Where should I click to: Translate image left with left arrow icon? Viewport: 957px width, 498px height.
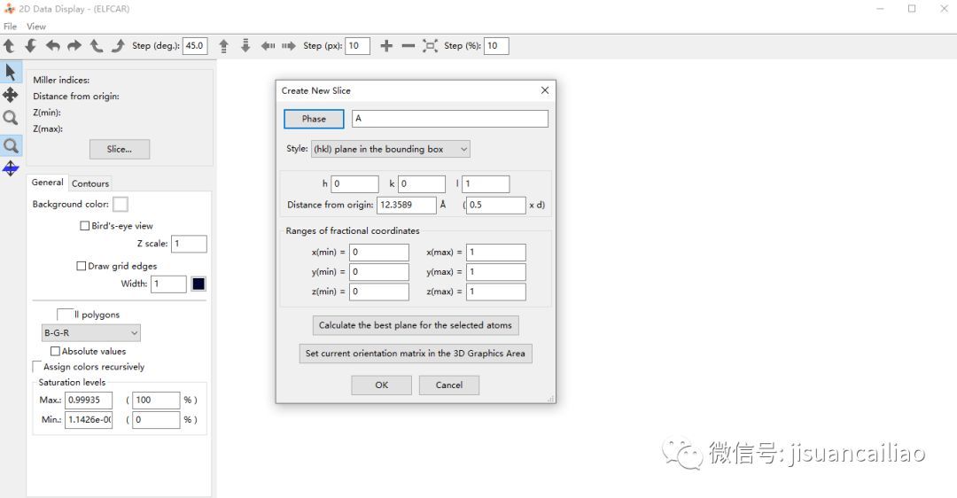268,46
